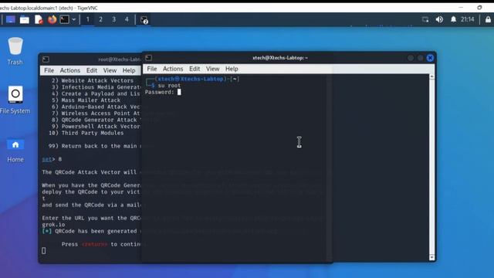
Task: Expand the terminal launcher dropdown arrow
Action: click(x=74, y=19)
